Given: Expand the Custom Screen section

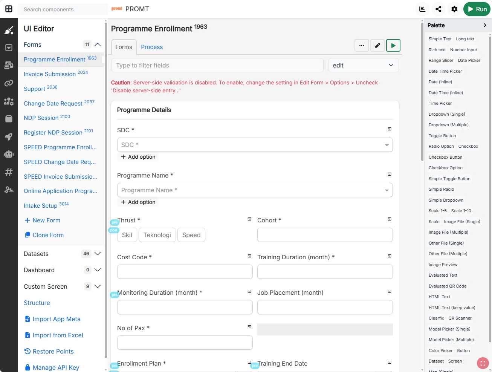Looking at the screenshot, I should click(x=98, y=286).
